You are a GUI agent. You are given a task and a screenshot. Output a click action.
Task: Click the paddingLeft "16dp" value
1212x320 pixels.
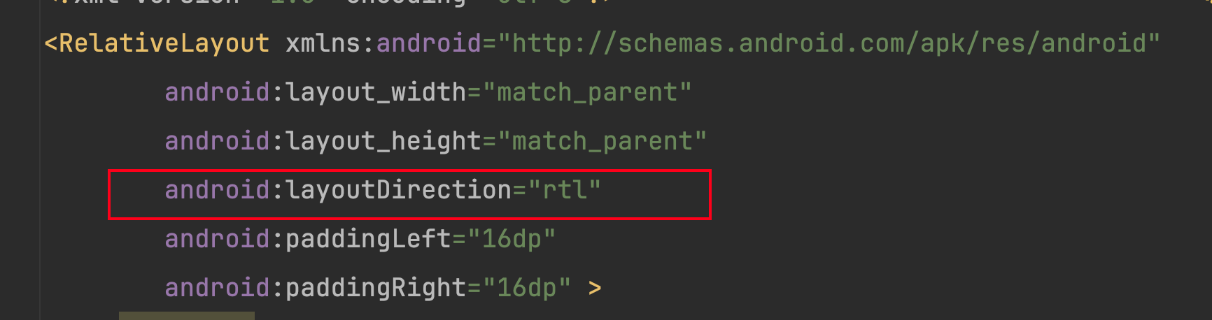coord(512,239)
